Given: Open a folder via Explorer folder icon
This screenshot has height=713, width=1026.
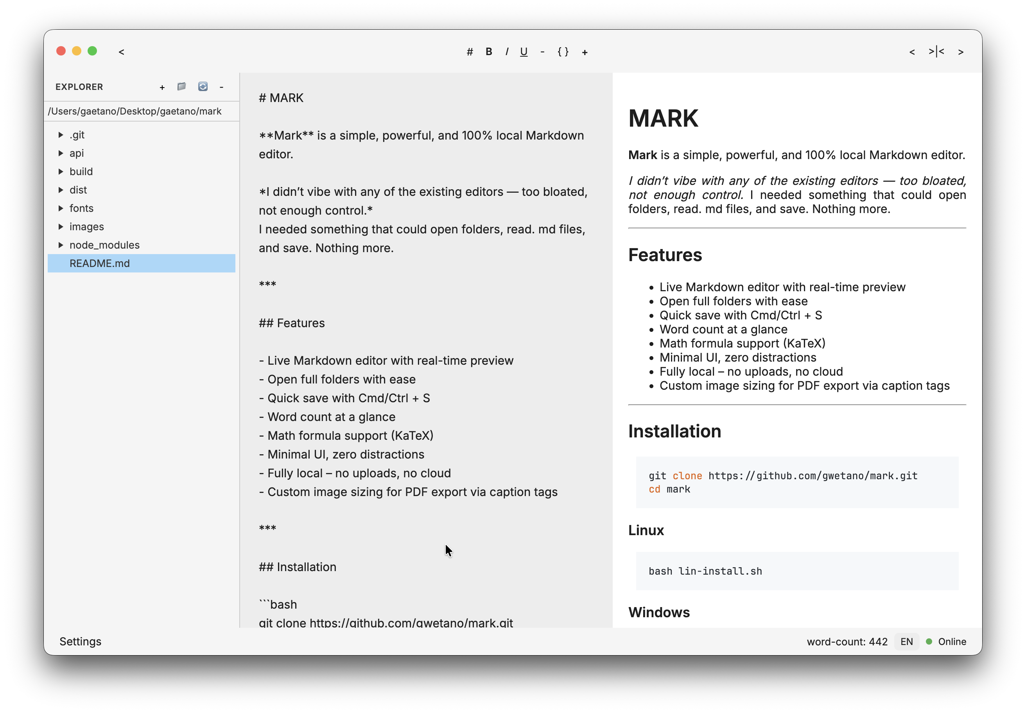Looking at the screenshot, I should pyautogui.click(x=181, y=87).
